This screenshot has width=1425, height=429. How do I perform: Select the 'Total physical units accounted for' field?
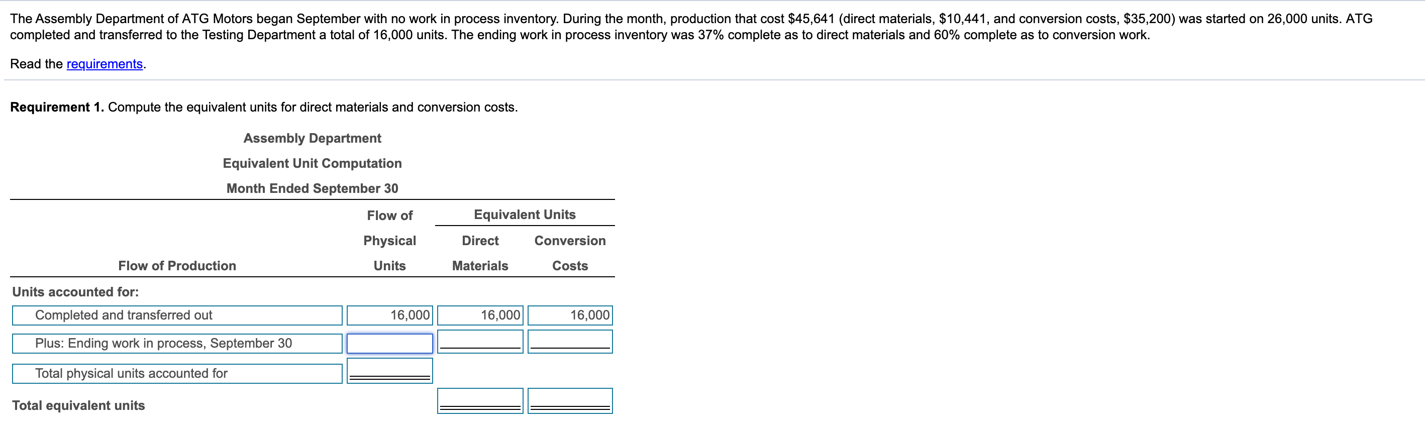[x=177, y=374]
